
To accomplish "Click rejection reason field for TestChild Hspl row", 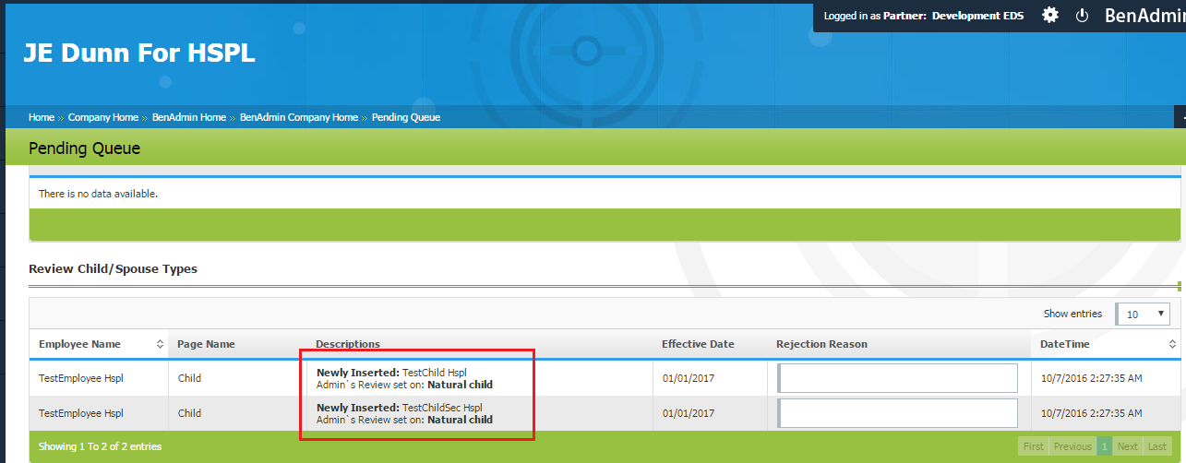I will (897, 378).
